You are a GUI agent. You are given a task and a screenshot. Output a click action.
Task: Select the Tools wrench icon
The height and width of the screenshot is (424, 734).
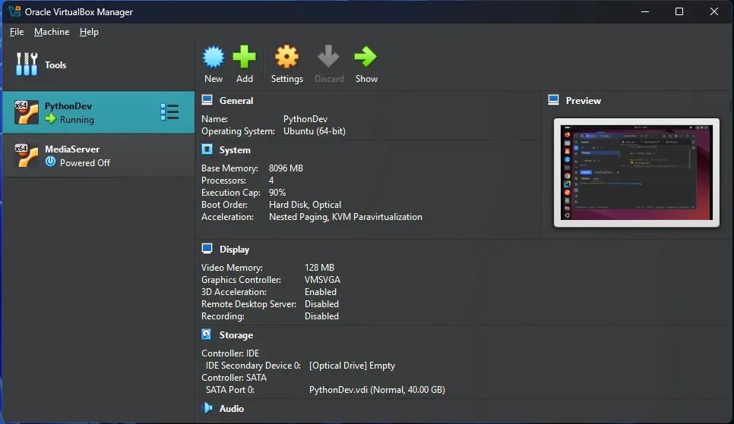point(27,64)
